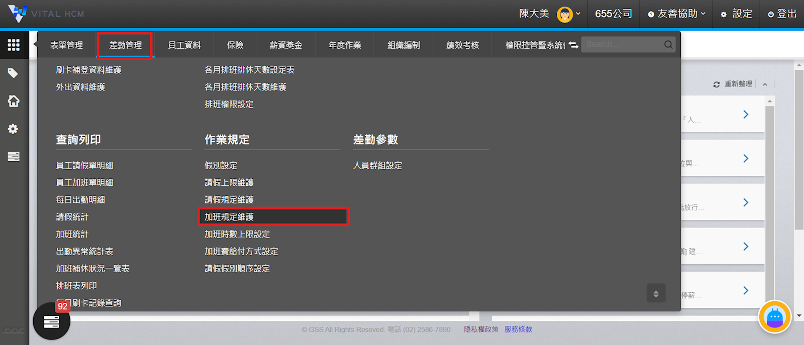The height and width of the screenshot is (345, 804).
Task: Click 重新整理 refresh button
Action: 733,84
